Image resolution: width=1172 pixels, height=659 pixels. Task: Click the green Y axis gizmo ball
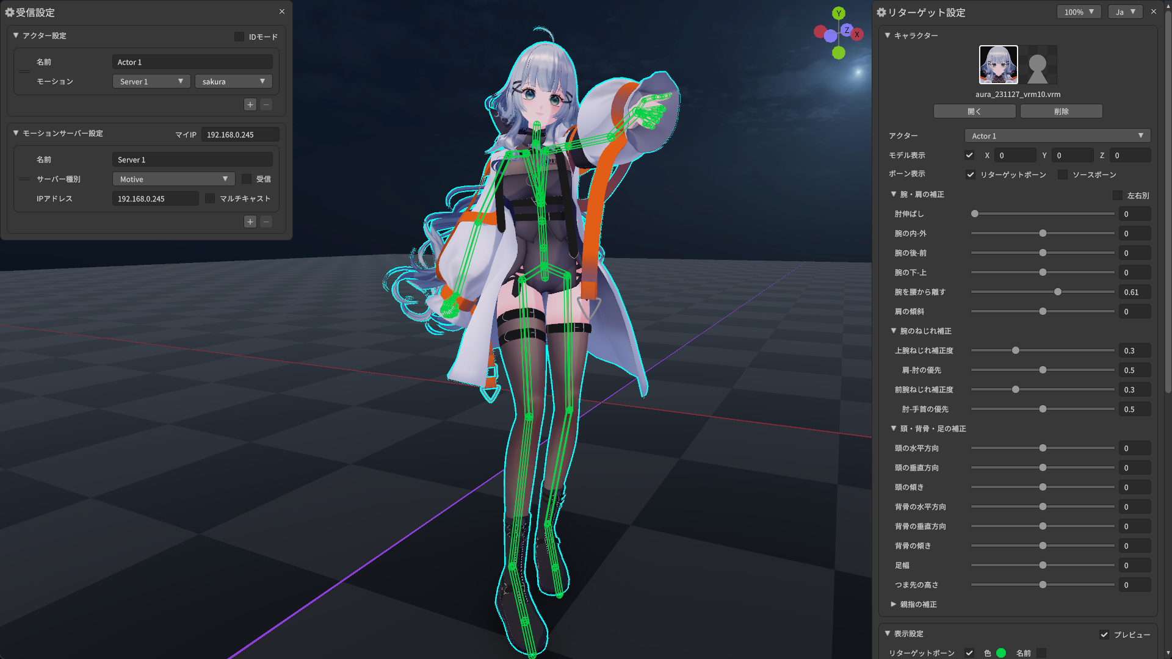pyautogui.click(x=839, y=13)
